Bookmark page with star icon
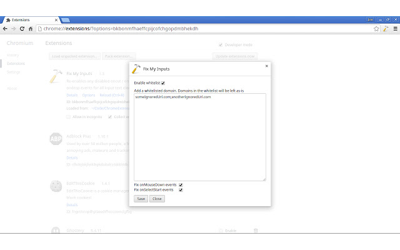 point(376,29)
